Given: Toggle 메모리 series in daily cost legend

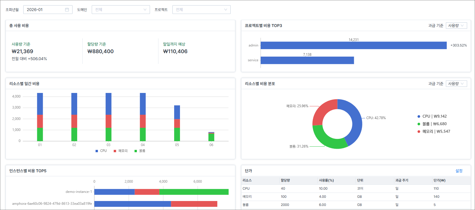Looking at the screenshot, I should pyautogui.click(x=121, y=151).
